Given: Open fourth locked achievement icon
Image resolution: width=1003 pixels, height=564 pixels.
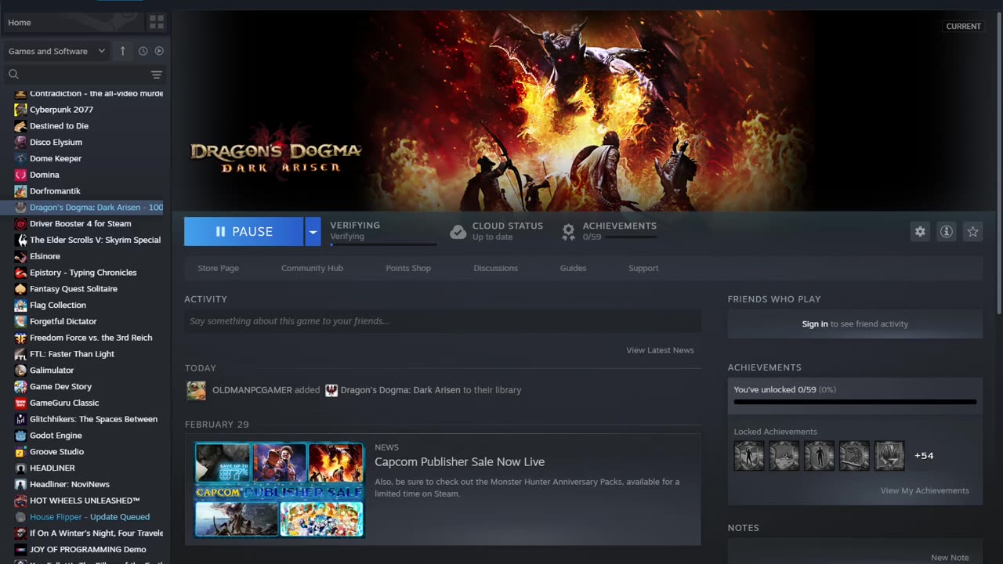Looking at the screenshot, I should [854, 455].
